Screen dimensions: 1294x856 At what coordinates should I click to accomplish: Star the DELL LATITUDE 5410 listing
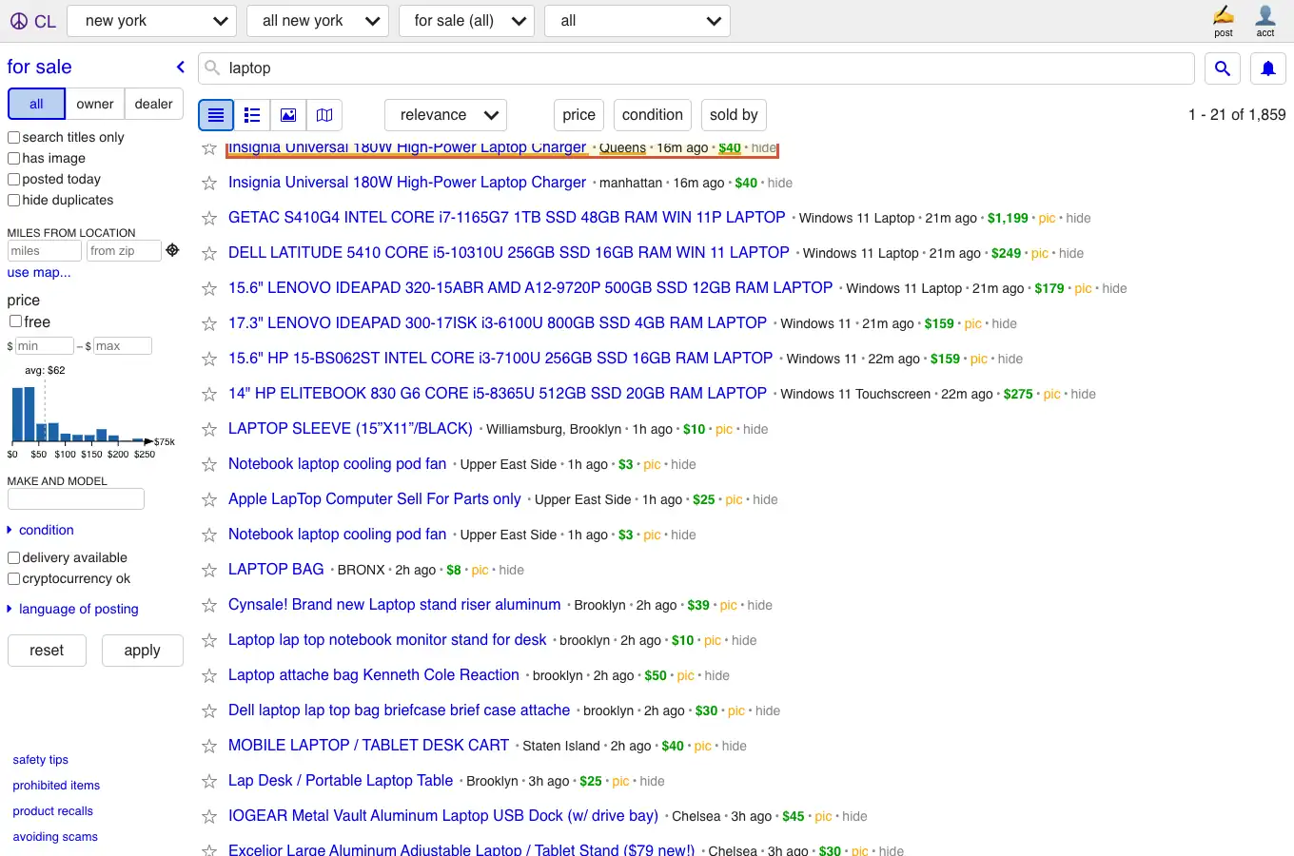point(209,253)
